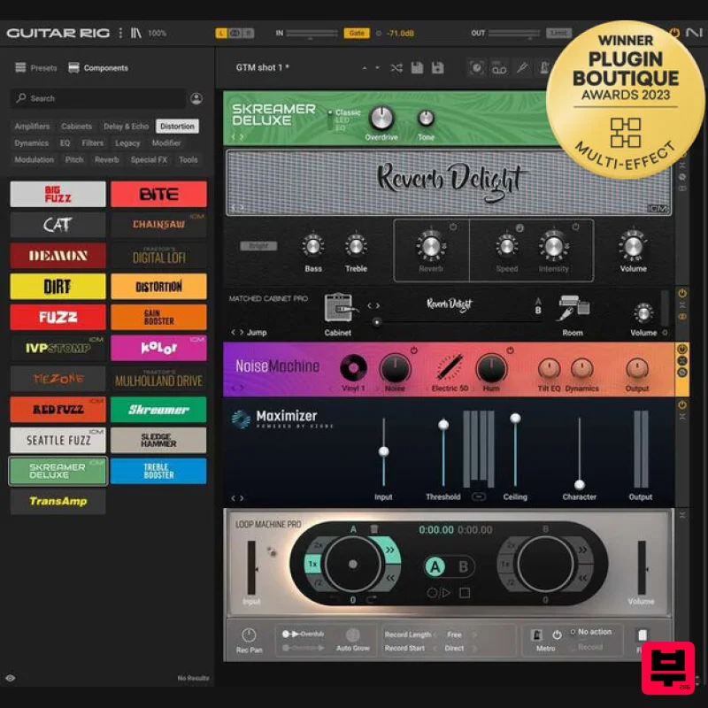Open the metronome/tapedeck icon in the toolbar
Screen dimensions: 708x708
(498, 67)
